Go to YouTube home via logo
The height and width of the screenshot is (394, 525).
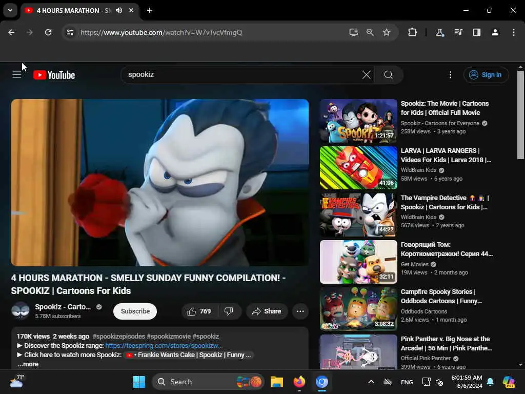click(x=54, y=75)
